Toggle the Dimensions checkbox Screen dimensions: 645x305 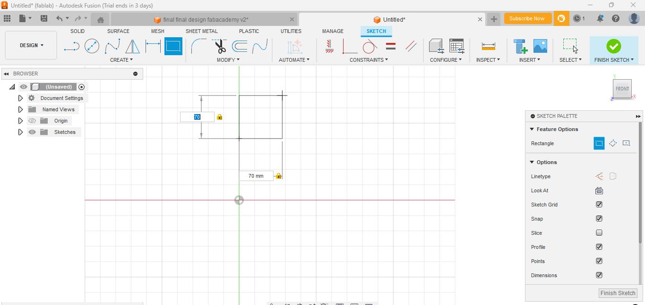[599, 275]
